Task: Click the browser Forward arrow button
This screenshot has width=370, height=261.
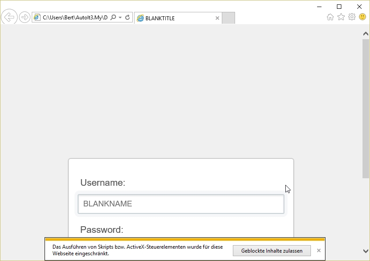Action: click(x=25, y=18)
